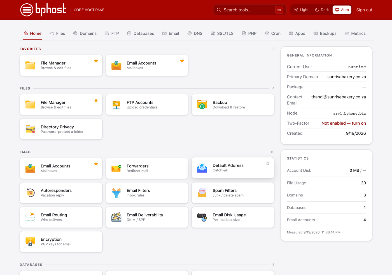The image size is (392, 275).
Task: Open the DNS tab
Action: pyautogui.click(x=195, y=34)
